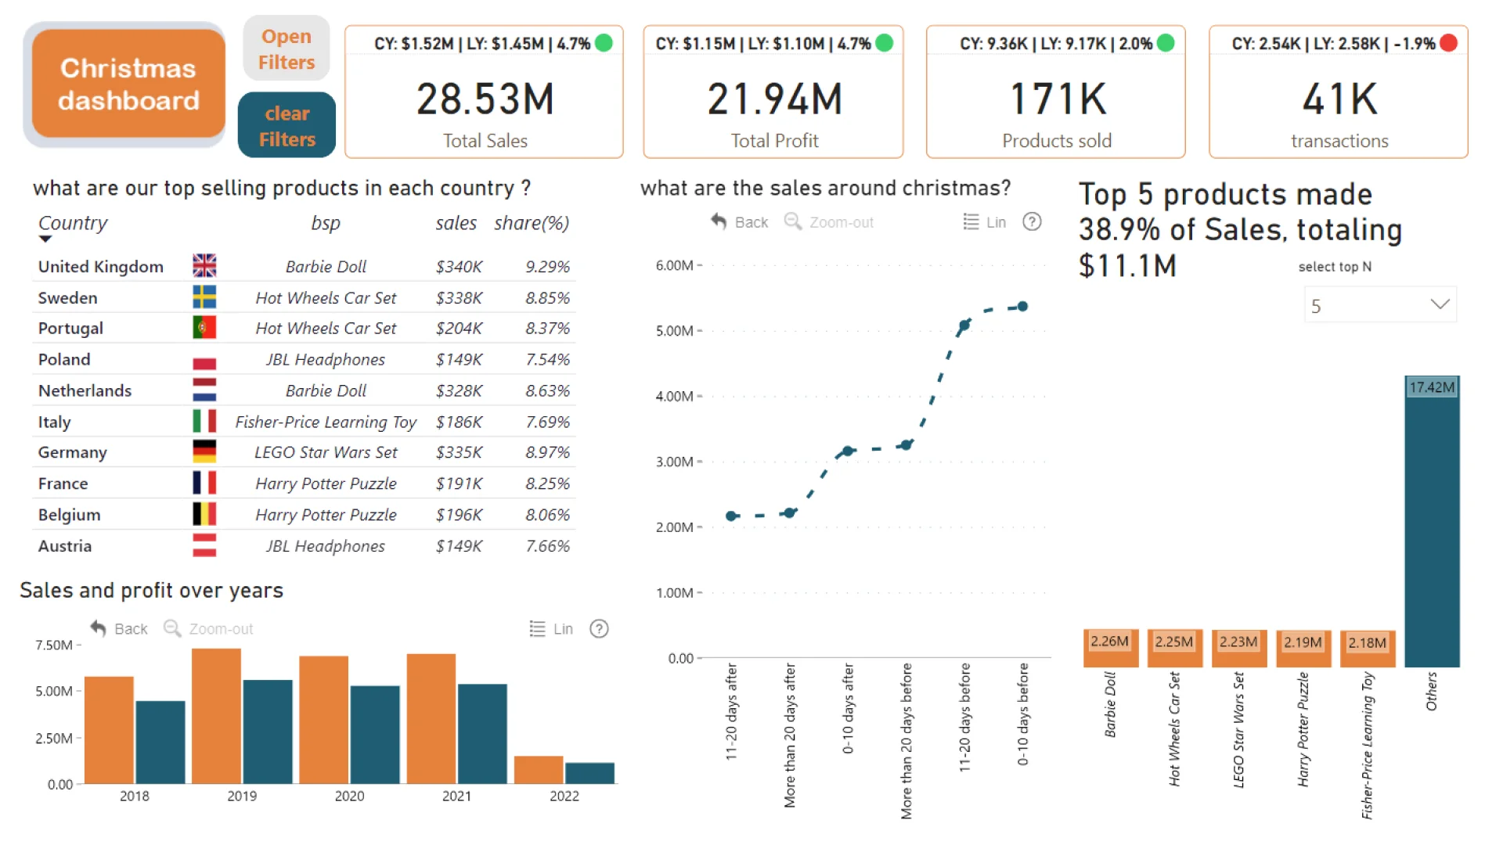This screenshot has height=845, width=1503.
Task: Click Austria flag icon
Action: [204, 545]
